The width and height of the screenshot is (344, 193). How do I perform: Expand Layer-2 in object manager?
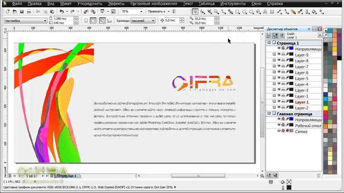point(274,107)
